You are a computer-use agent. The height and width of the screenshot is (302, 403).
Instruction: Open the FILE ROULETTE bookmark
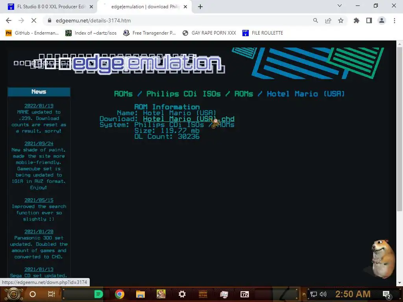(263, 33)
